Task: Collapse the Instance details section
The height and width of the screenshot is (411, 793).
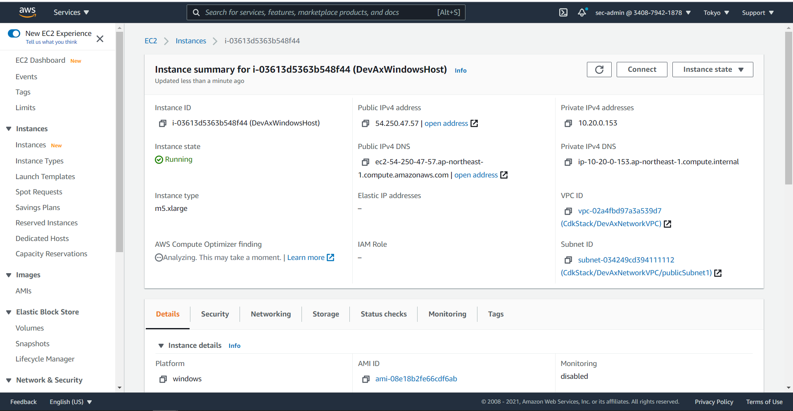Action: [x=161, y=346]
